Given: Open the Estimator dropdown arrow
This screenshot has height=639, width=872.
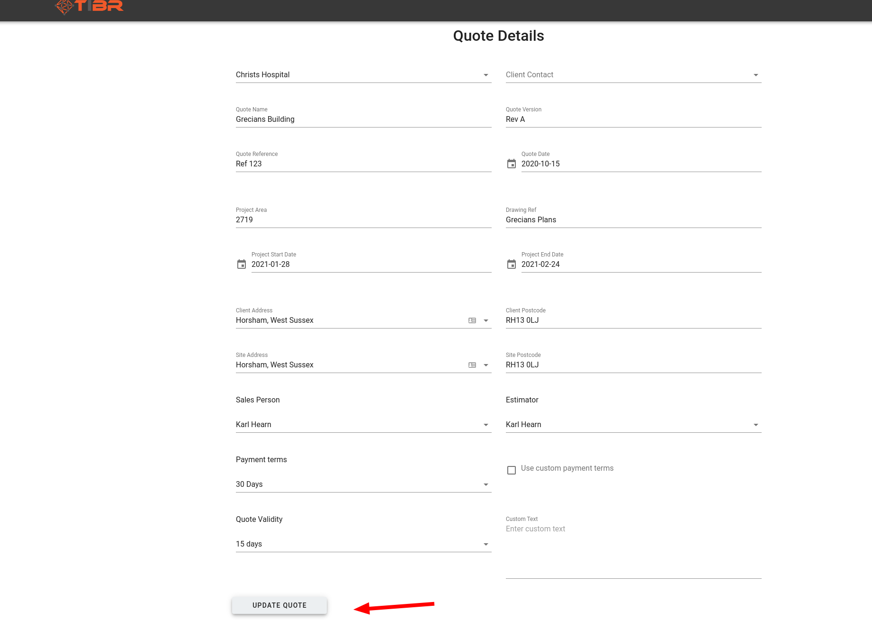Looking at the screenshot, I should pos(755,425).
